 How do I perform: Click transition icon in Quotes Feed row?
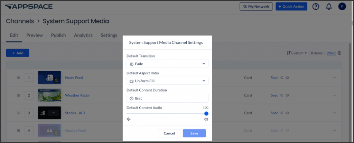point(282,130)
